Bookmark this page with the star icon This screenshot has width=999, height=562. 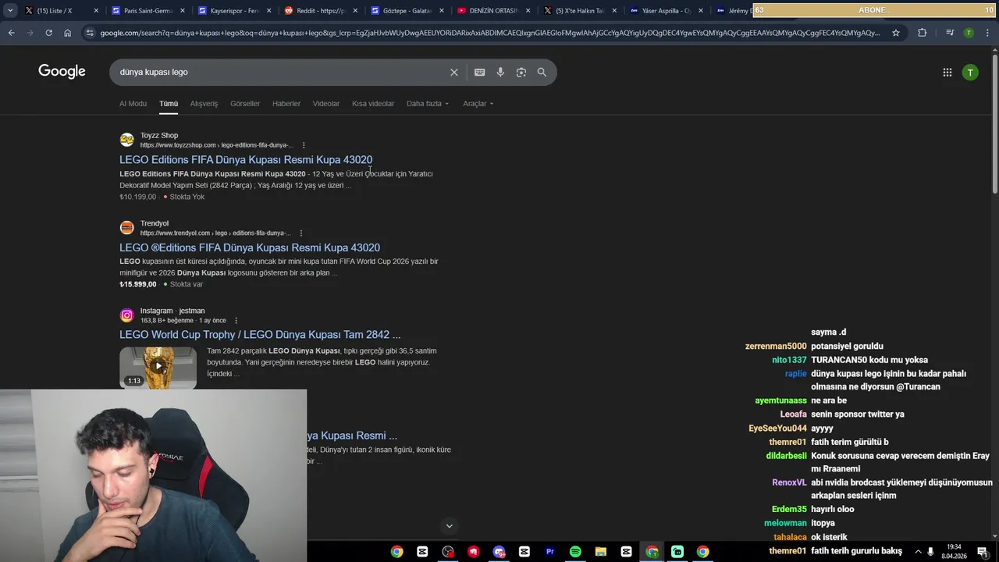coord(896,33)
